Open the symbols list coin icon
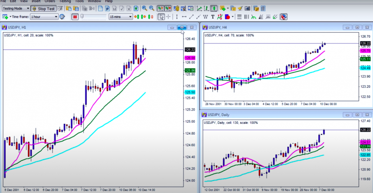 tap(176, 8)
